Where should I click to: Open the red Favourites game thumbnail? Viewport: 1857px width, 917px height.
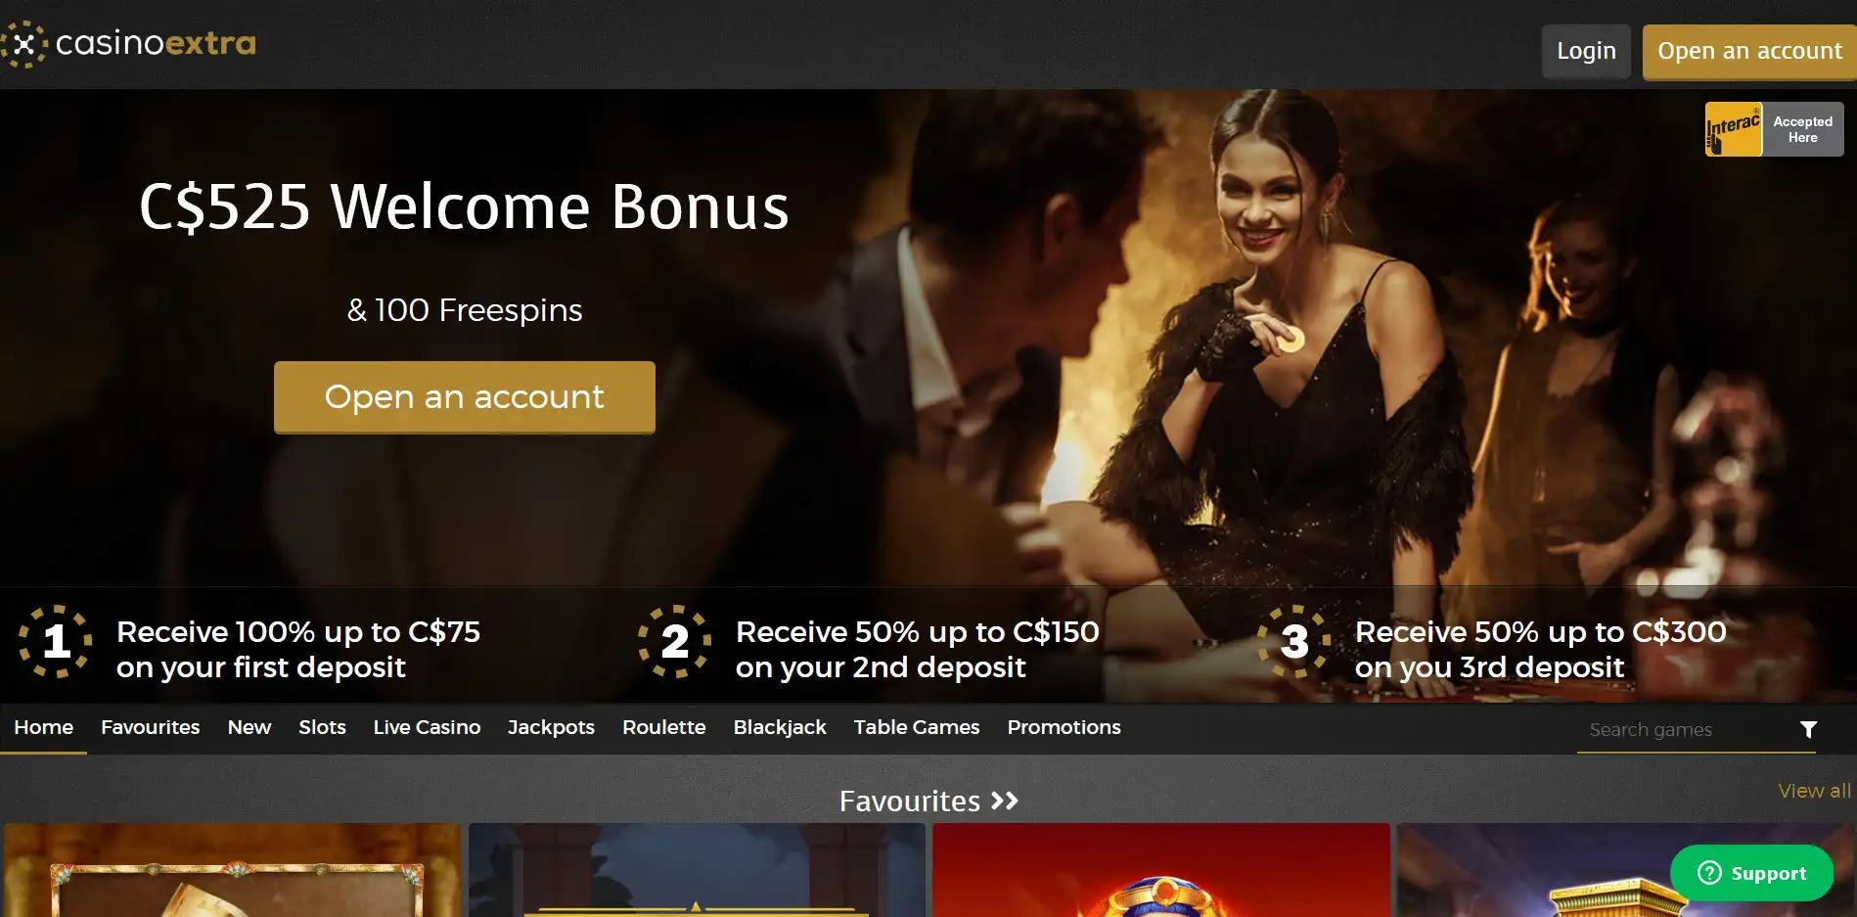tap(1161, 870)
